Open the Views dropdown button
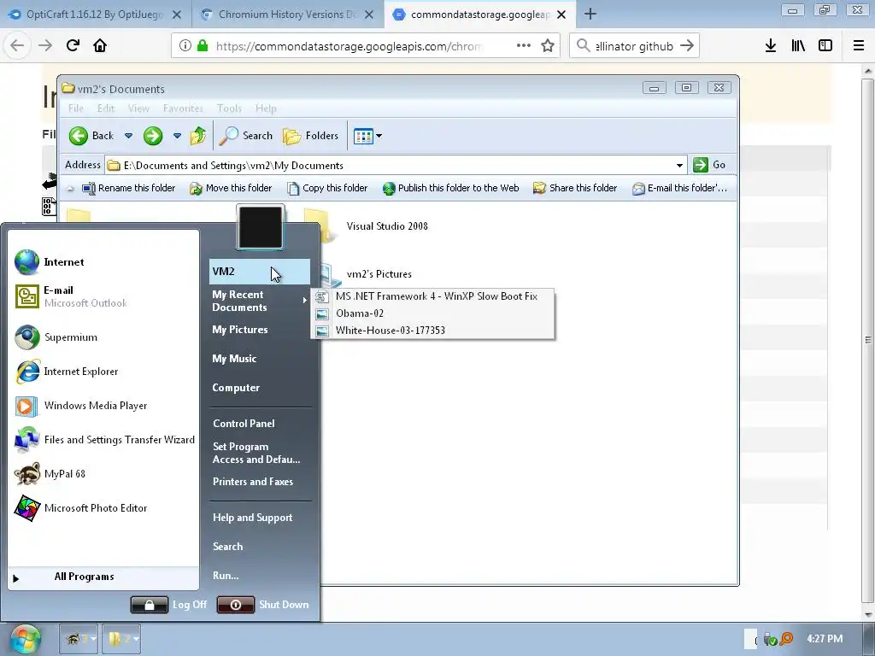This screenshot has height=656, width=875. [367, 136]
